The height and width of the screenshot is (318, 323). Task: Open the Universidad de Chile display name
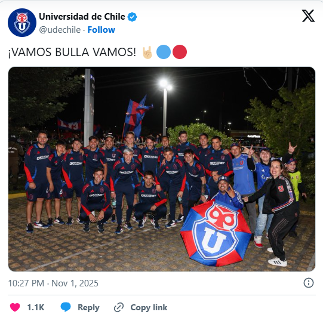click(82, 17)
